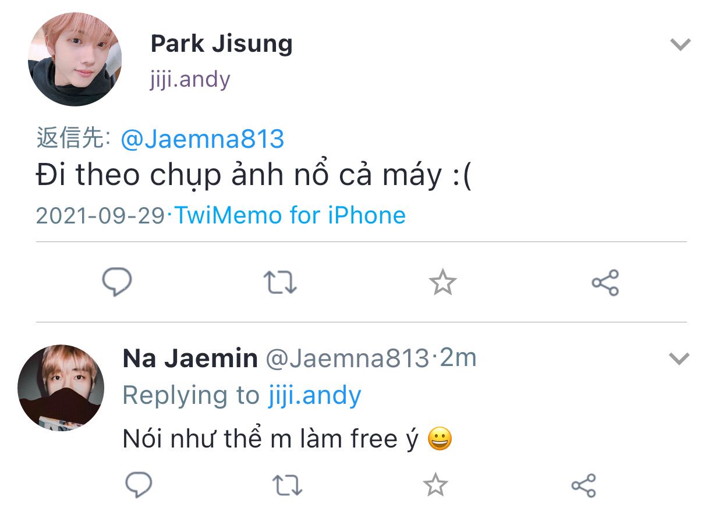
Task: Share Park Jisung's tweet
Action: click(x=605, y=283)
